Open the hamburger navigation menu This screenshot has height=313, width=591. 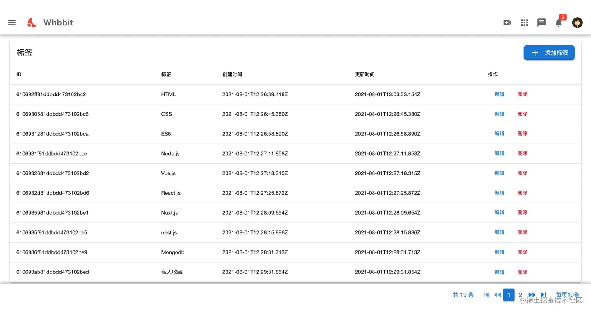pos(12,22)
